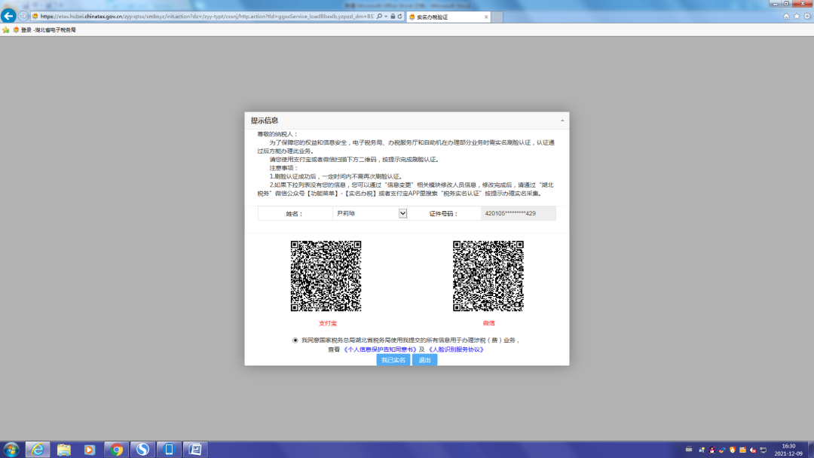Open 《人脸识别服务协议》 link
This screenshot has height=458, width=814.
(456, 350)
